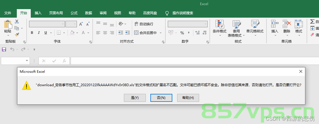Click 帮助(H) button in dialog

[188, 98]
